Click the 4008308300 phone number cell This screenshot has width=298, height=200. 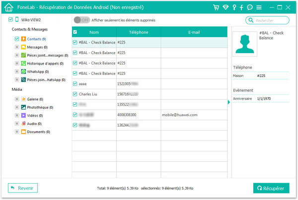coord(127,115)
